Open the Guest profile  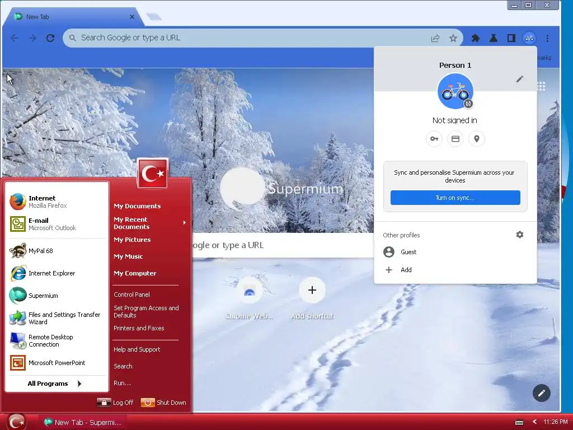pos(455,252)
